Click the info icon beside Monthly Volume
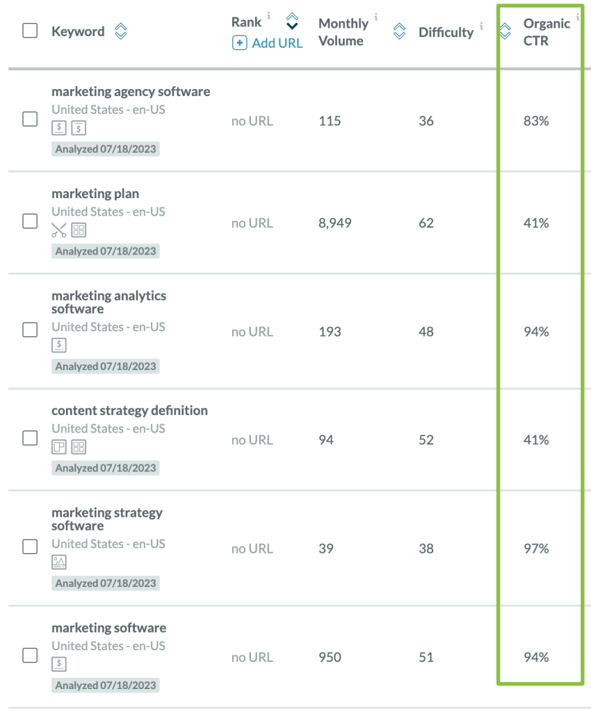Image resolution: width=591 pixels, height=712 pixels. point(376,16)
